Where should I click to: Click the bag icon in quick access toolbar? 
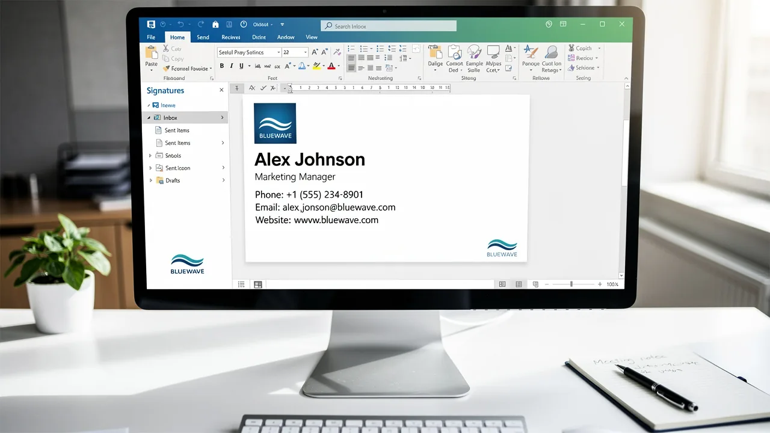215,25
